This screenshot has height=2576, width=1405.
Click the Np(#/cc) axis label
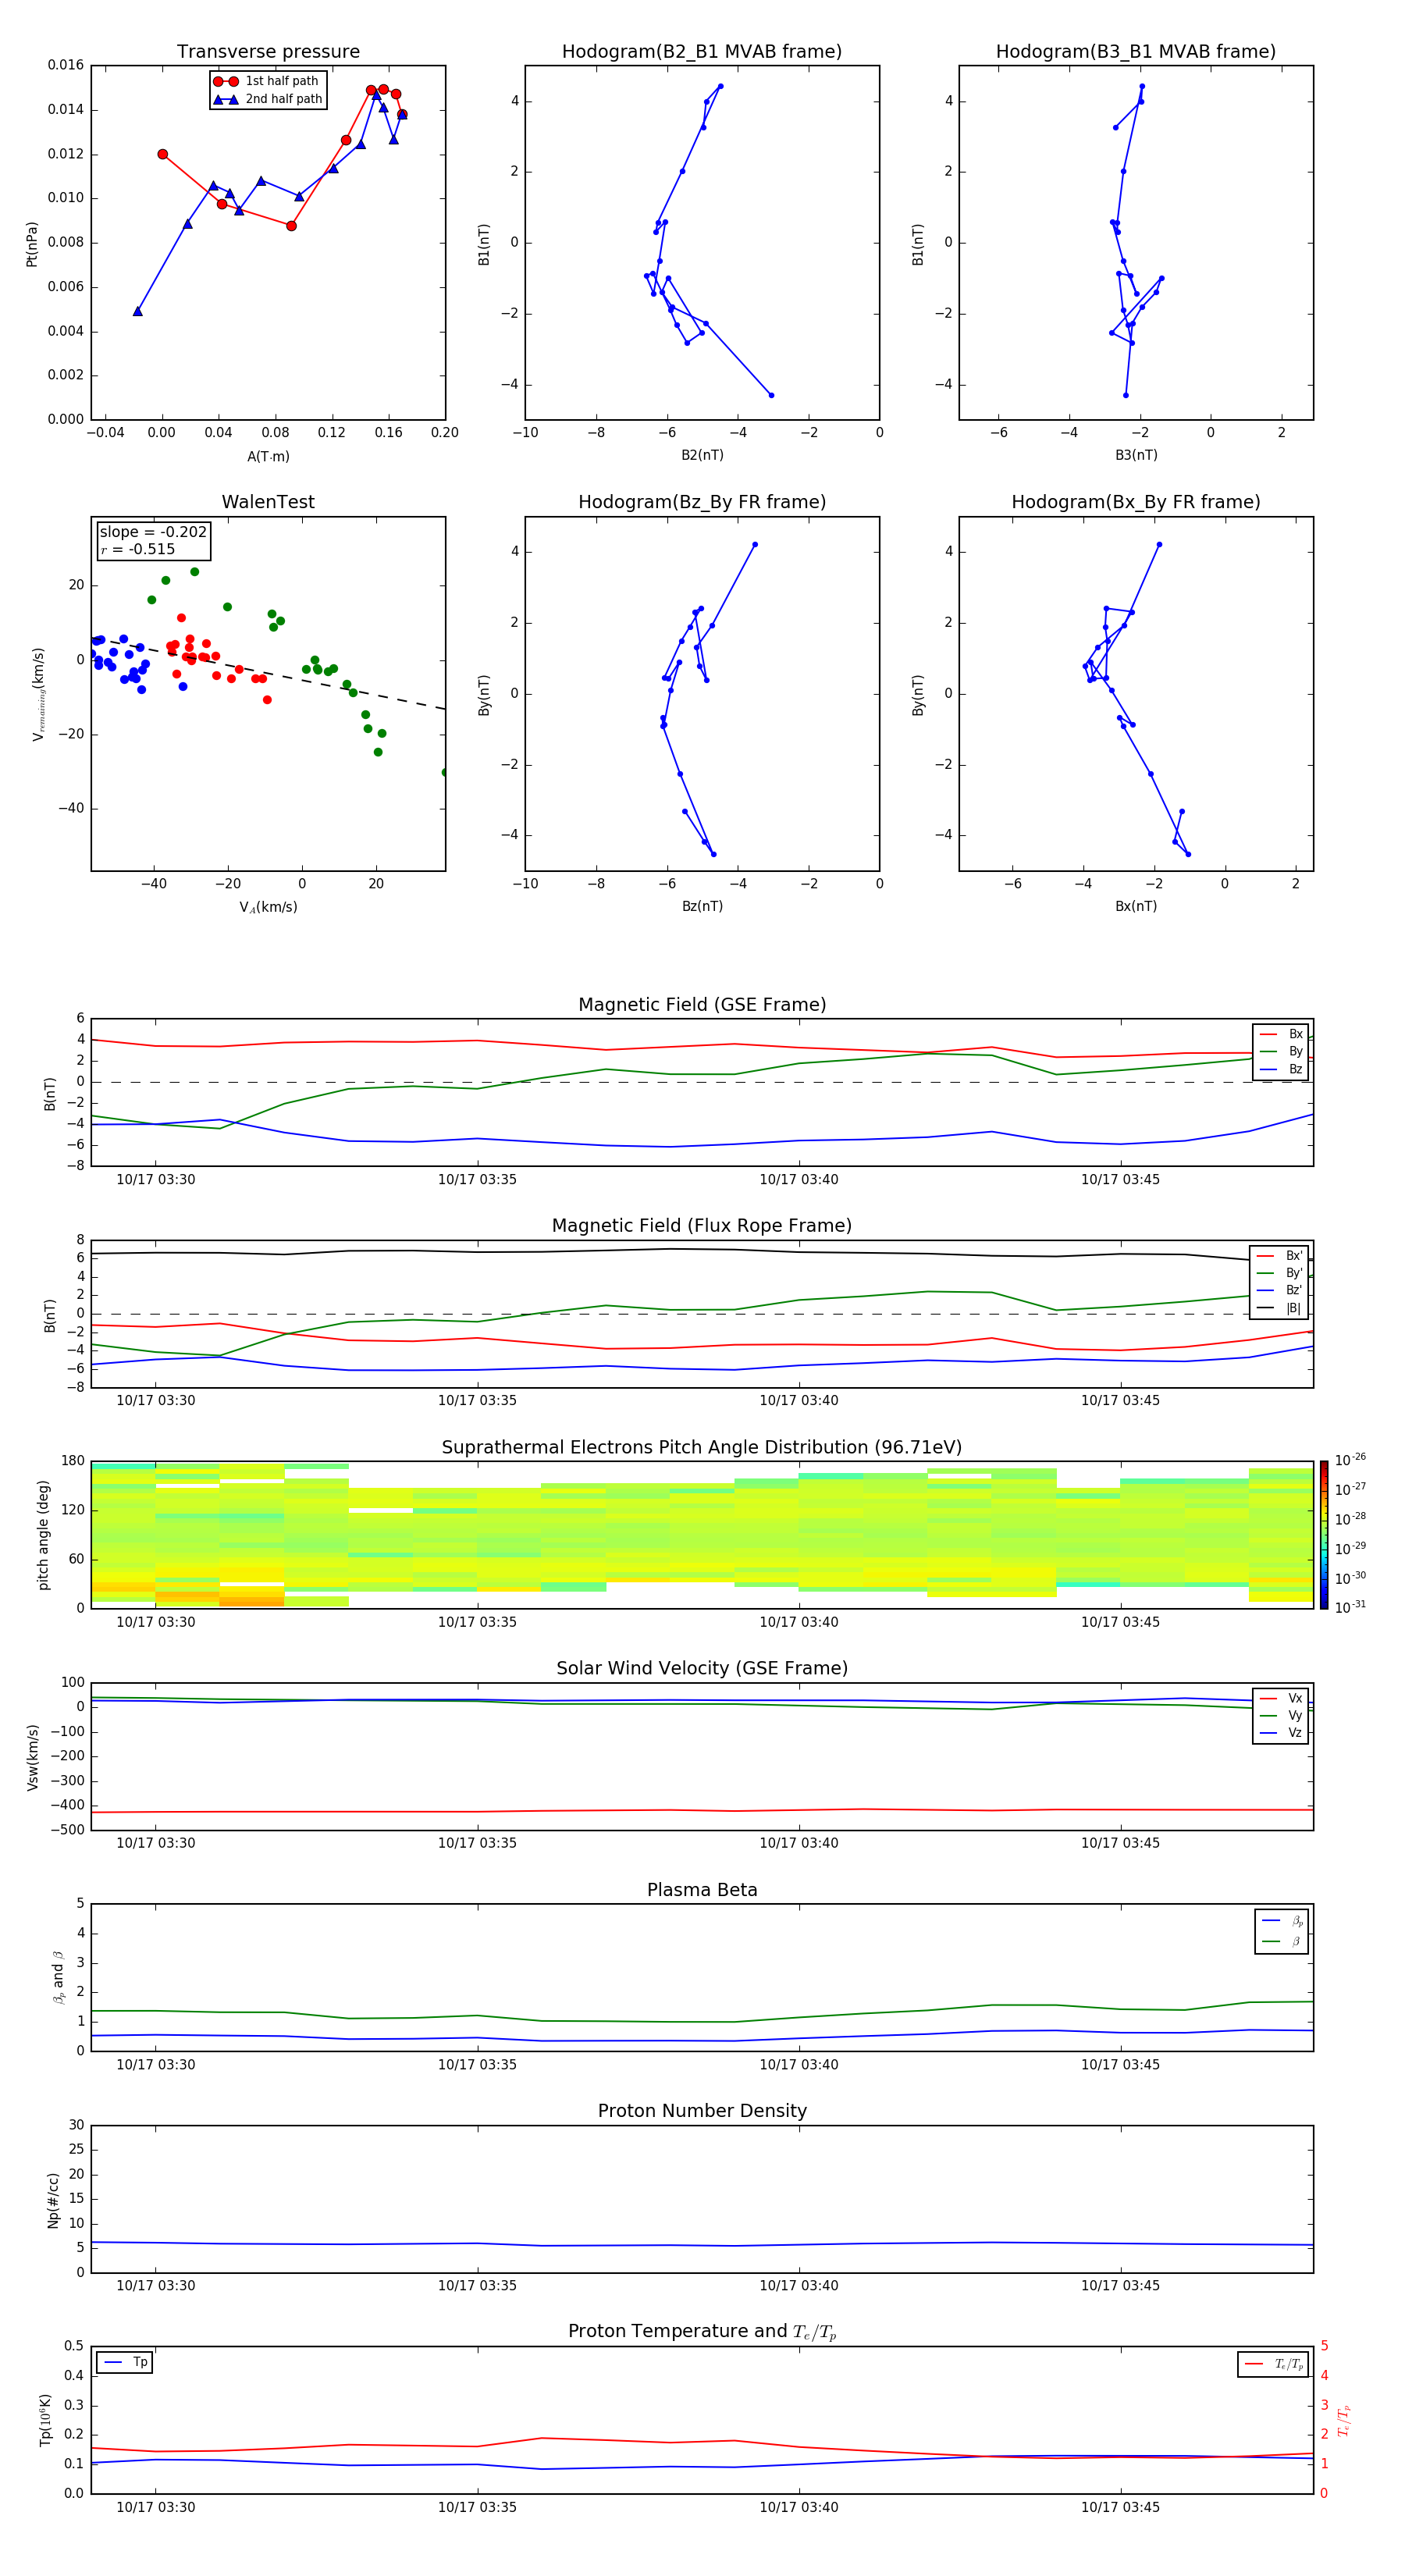coord(53,2200)
